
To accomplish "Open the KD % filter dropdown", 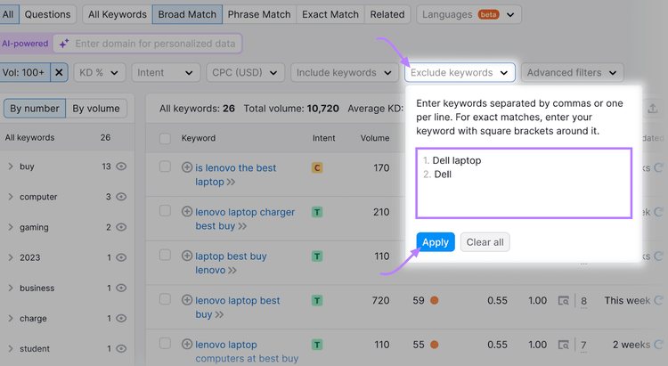I will pyautogui.click(x=99, y=72).
